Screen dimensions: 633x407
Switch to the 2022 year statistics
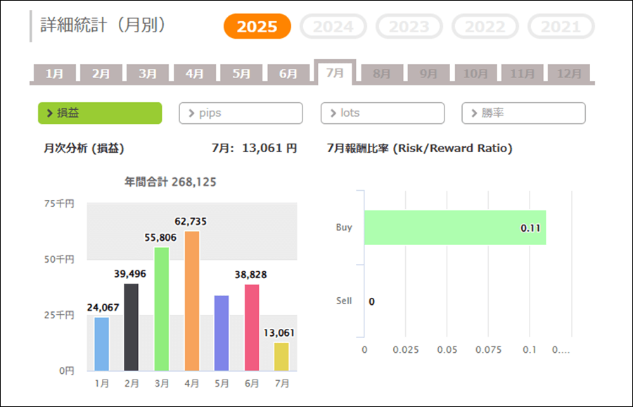(485, 26)
